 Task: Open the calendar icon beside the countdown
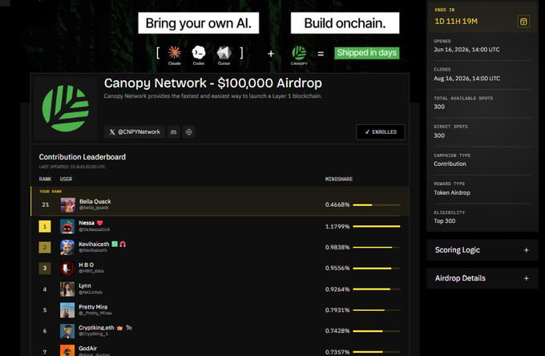pyautogui.click(x=523, y=22)
